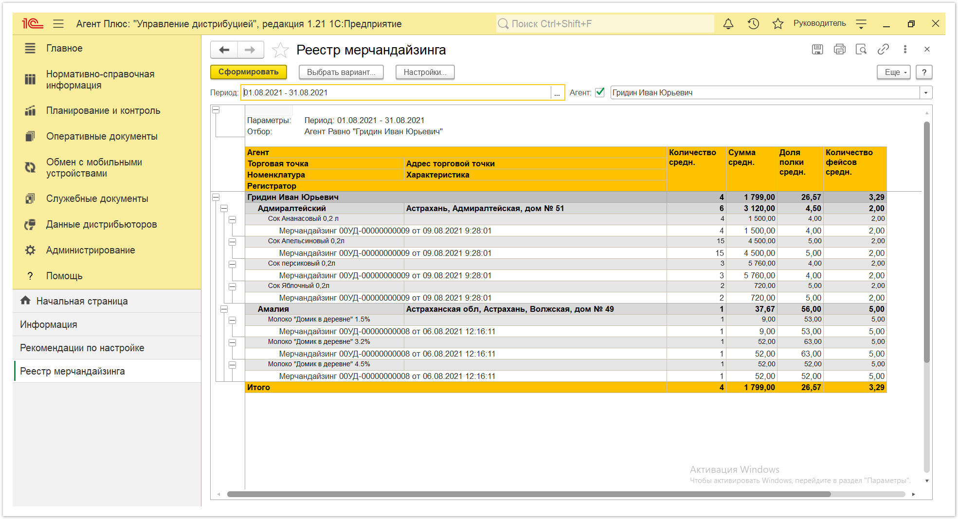This screenshot has height=519, width=958.
Task: Switch to Рекомендации по настройке tab
Action: (x=107, y=348)
